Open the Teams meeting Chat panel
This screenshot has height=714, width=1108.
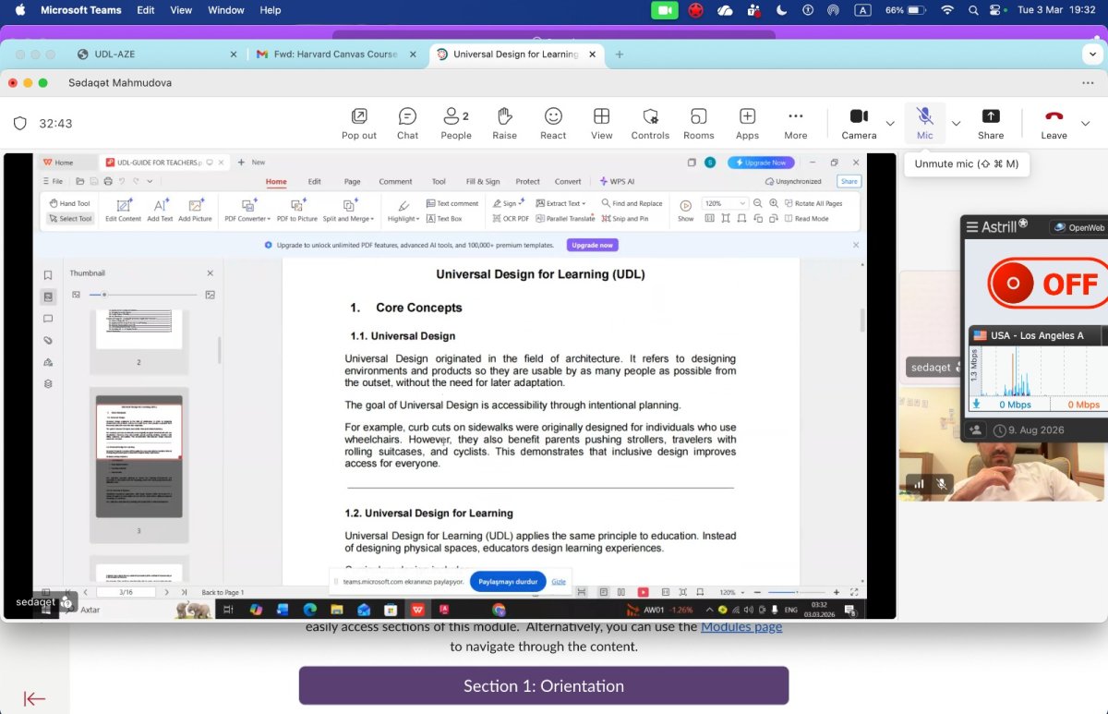click(x=407, y=124)
